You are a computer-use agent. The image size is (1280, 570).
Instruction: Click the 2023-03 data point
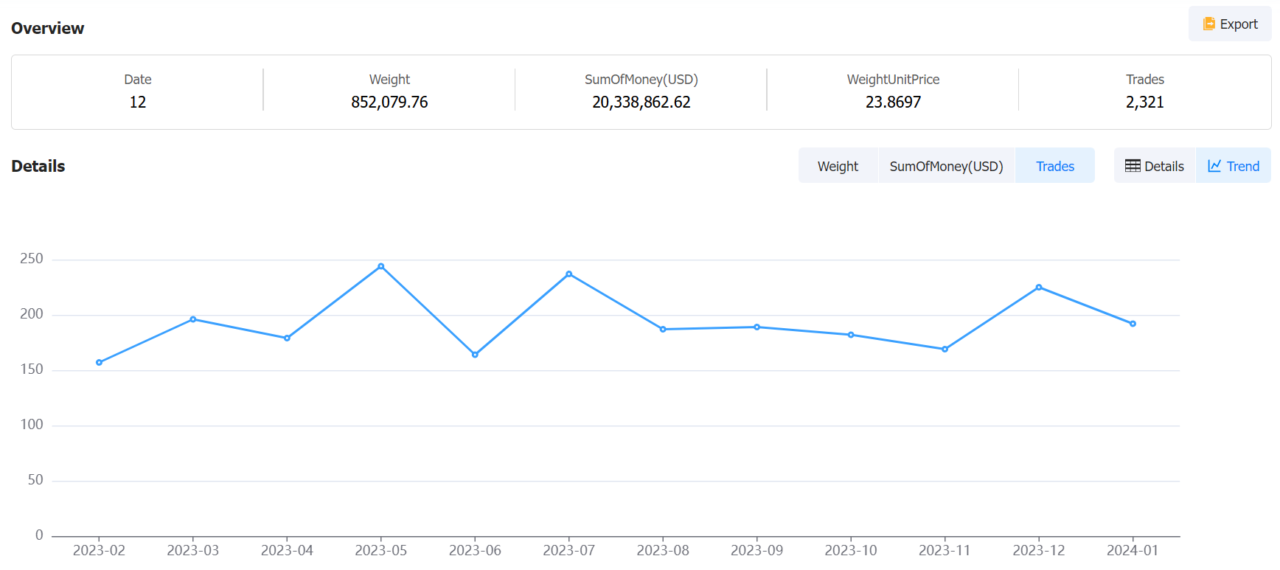click(x=193, y=319)
